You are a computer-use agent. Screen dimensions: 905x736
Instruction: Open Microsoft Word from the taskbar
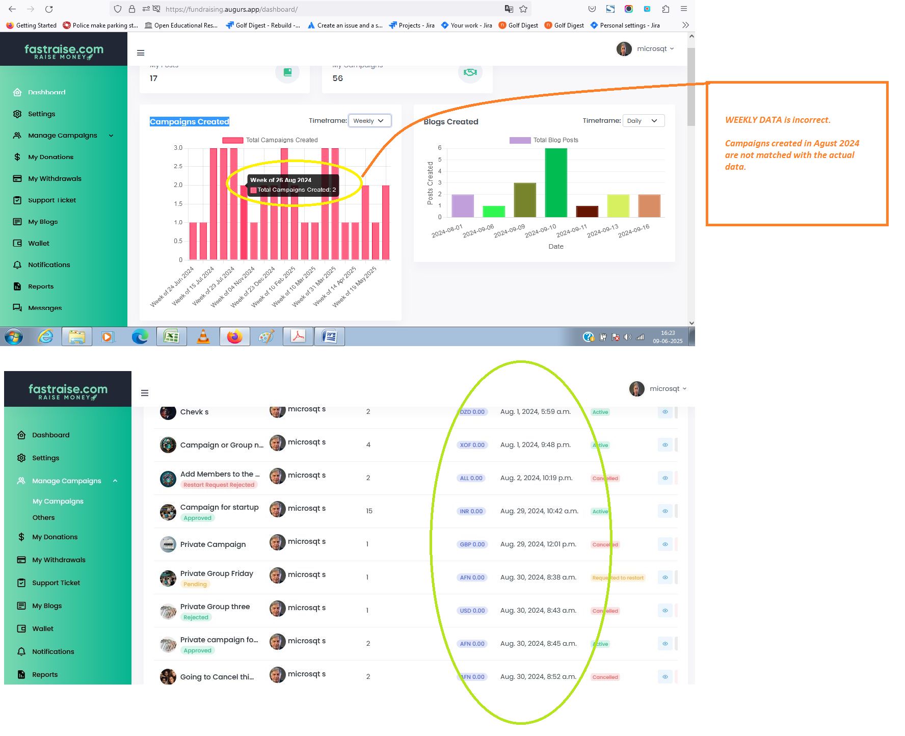[330, 337]
